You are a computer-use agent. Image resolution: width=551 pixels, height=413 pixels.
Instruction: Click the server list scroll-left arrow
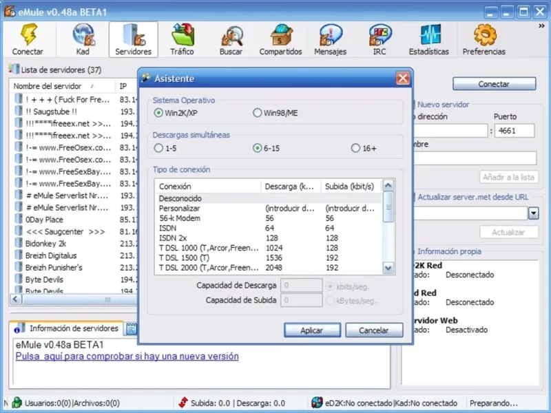coord(16,299)
